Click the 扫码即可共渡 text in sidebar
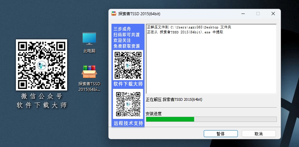Viewport: 299px width, 147px height. (127, 35)
